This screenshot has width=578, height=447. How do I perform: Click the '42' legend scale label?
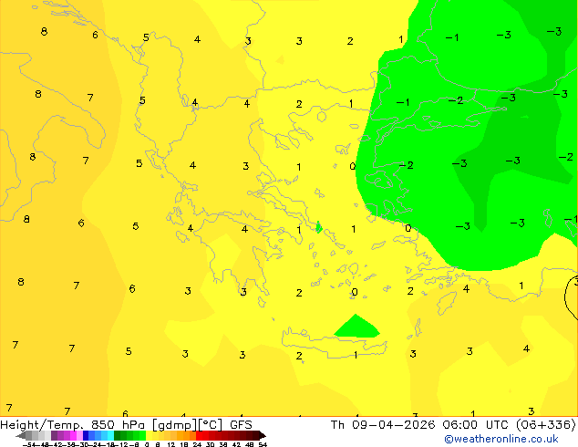[x=236, y=445]
